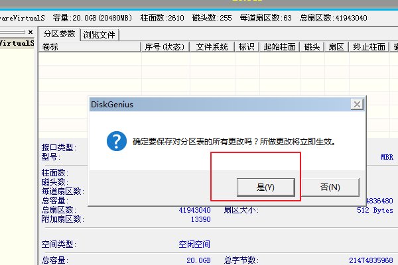Decline saving with the 否(N) button
The height and width of the screenshot is (265, 398).
330,187
